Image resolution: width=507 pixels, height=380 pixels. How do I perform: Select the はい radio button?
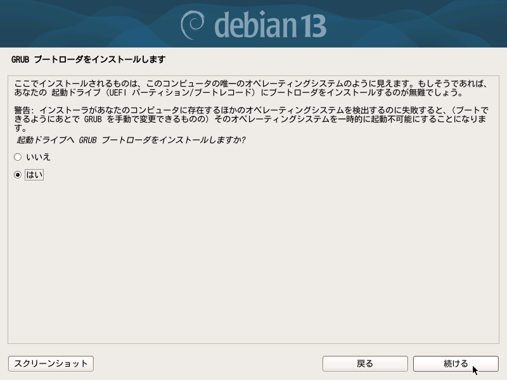(18, 175)
